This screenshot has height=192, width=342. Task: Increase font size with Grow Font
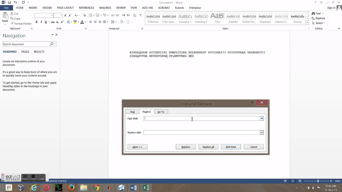click(65, 15)
